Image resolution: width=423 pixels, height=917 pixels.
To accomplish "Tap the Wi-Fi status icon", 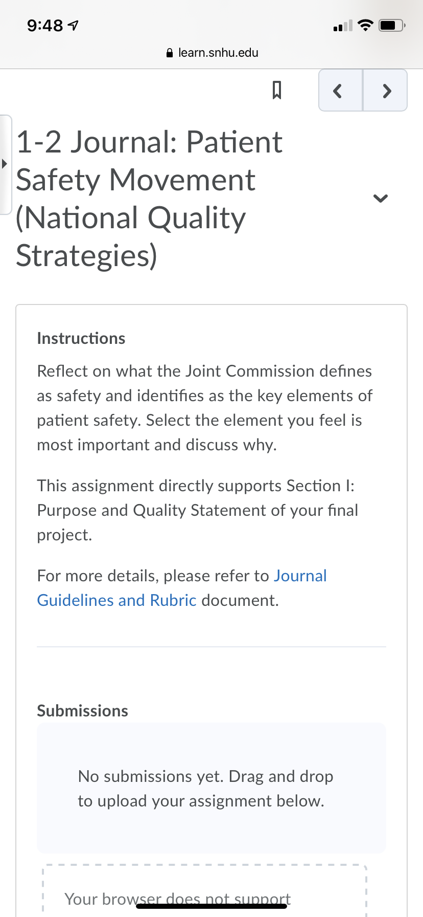I will pos(365,25).
